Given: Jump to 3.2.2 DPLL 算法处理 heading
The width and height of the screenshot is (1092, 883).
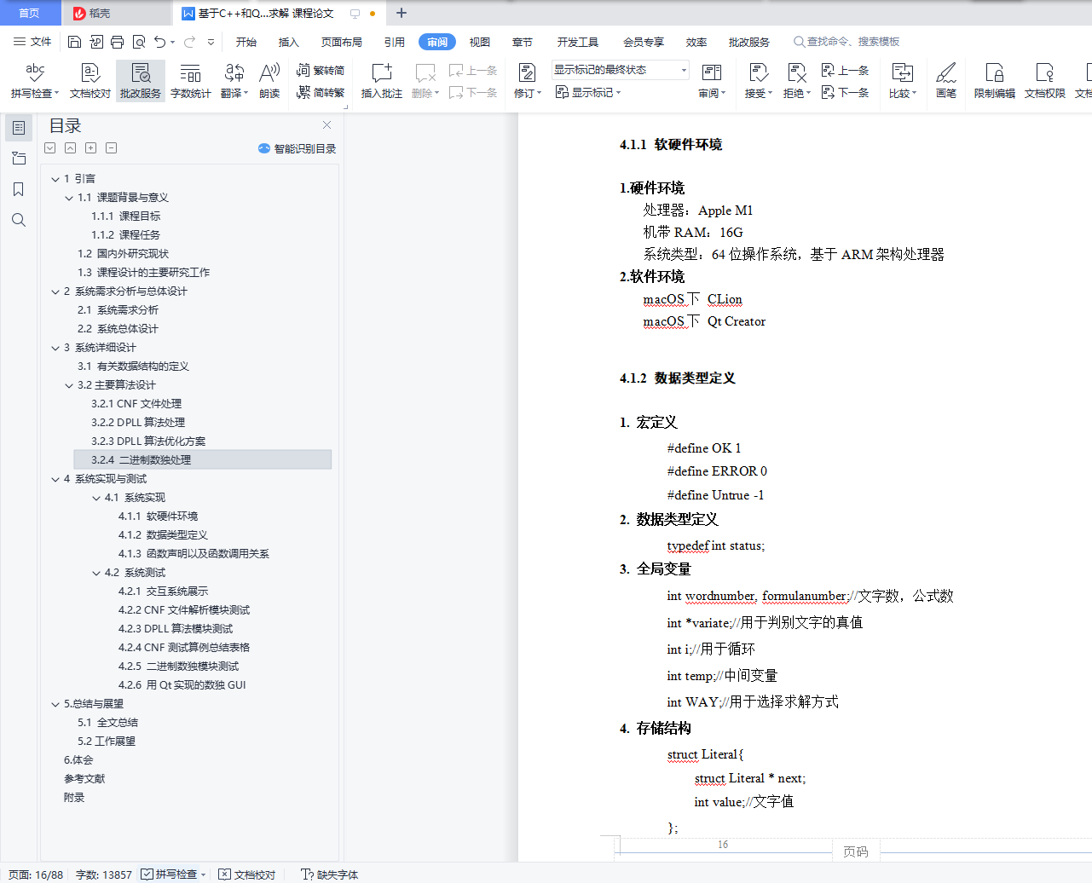Looking at the screenshot, I should click(x=138, y=423).
